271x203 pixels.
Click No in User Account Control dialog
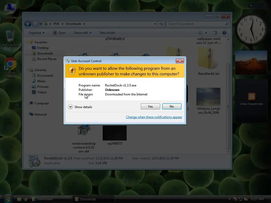[x=171, y=107]
